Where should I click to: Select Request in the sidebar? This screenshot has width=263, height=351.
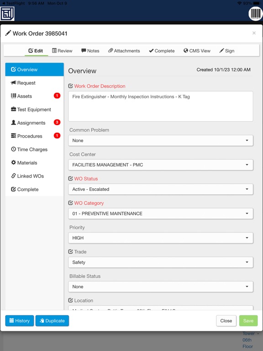coord(34,83)
